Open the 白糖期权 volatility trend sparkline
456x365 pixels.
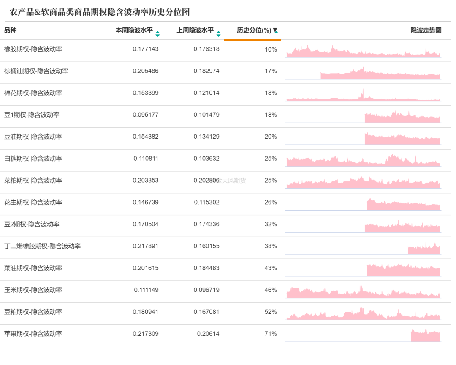[363, 160]
